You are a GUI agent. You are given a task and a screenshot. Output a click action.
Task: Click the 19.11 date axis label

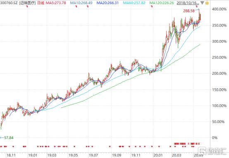136,155
